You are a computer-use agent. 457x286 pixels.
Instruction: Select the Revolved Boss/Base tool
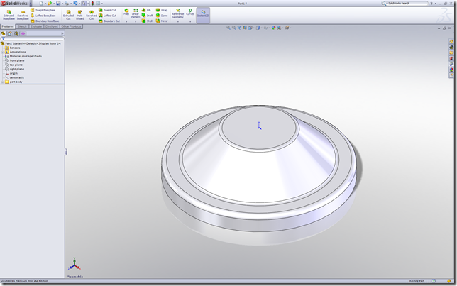tap(23, 15)
